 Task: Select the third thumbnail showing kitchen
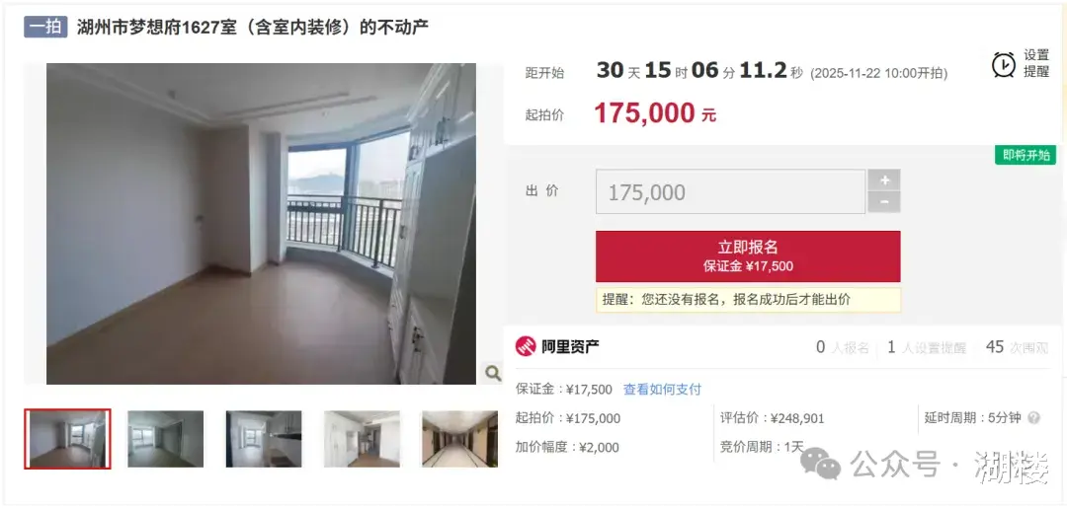pyautogui.click(x=264, y=439)
